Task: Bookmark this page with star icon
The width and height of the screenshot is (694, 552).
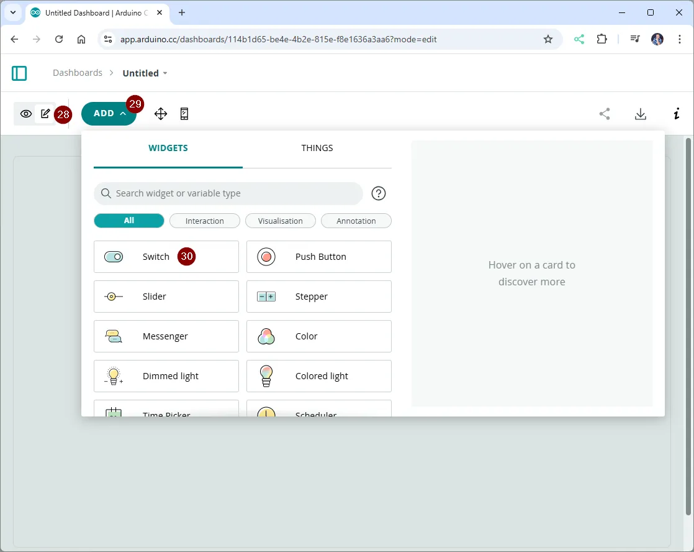Action: [x=548, y=39]
